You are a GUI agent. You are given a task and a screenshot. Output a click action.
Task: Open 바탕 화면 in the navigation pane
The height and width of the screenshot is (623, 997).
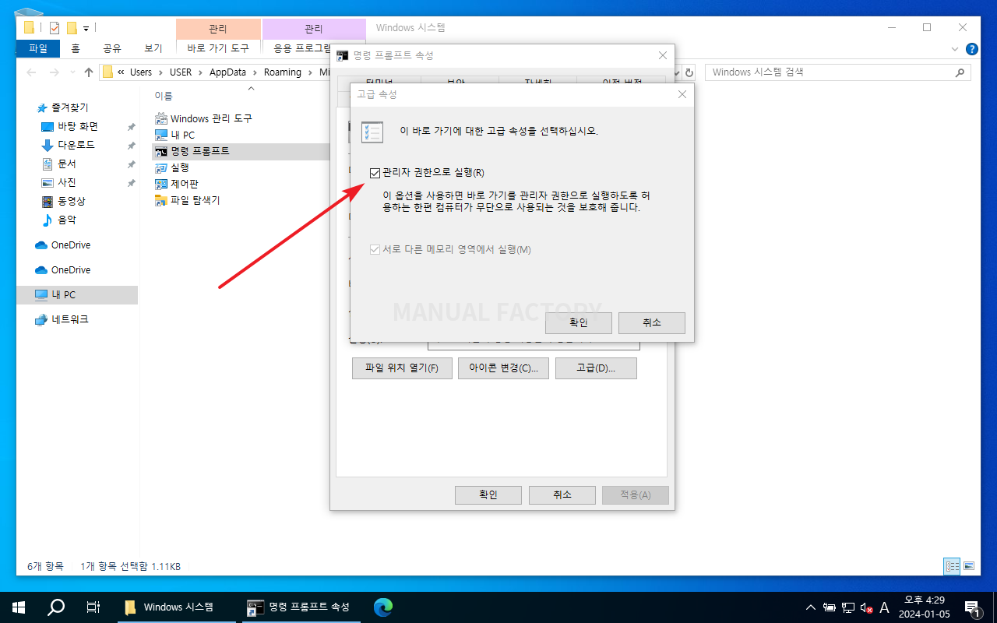tap(78, 126)
